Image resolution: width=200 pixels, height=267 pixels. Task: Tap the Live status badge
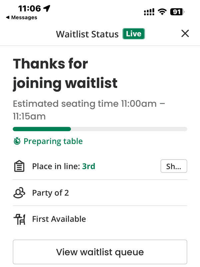[x=134, y=34]
